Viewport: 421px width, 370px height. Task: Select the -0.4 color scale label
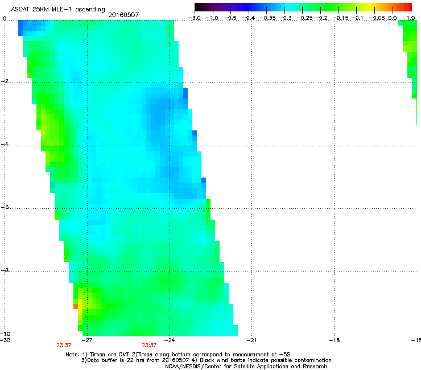(249, 18)
